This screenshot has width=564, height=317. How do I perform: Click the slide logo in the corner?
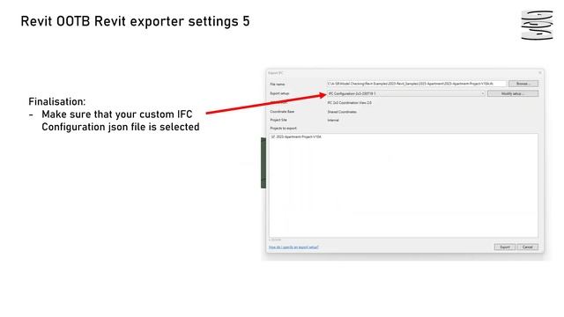pos(537,26)
